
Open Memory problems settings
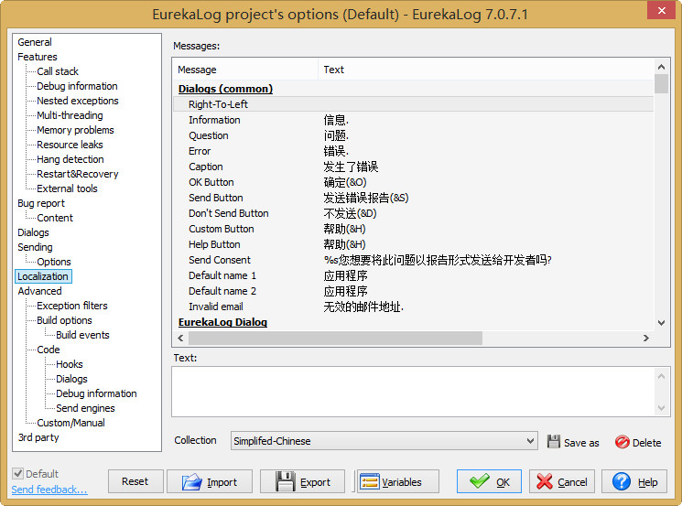pos(75,130)
